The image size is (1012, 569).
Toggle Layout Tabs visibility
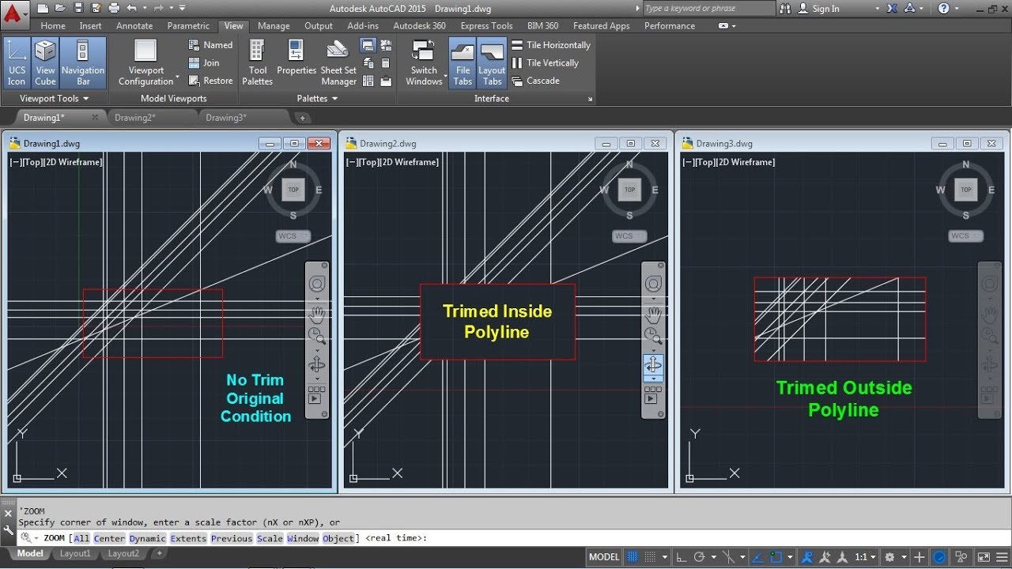[492, 62]
